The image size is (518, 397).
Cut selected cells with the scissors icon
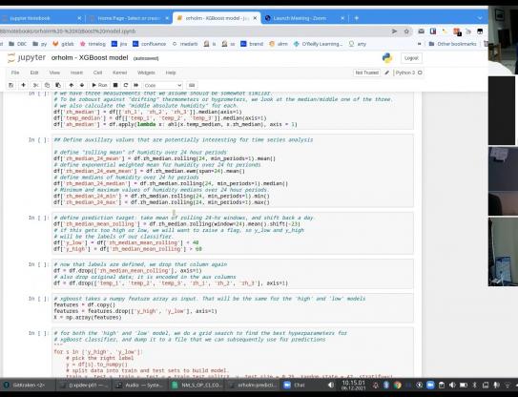(x=35, y=85)
